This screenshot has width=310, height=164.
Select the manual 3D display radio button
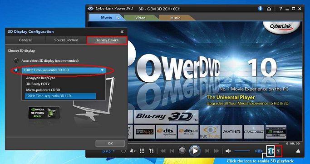pyautogui.click(x=16, y=70)
